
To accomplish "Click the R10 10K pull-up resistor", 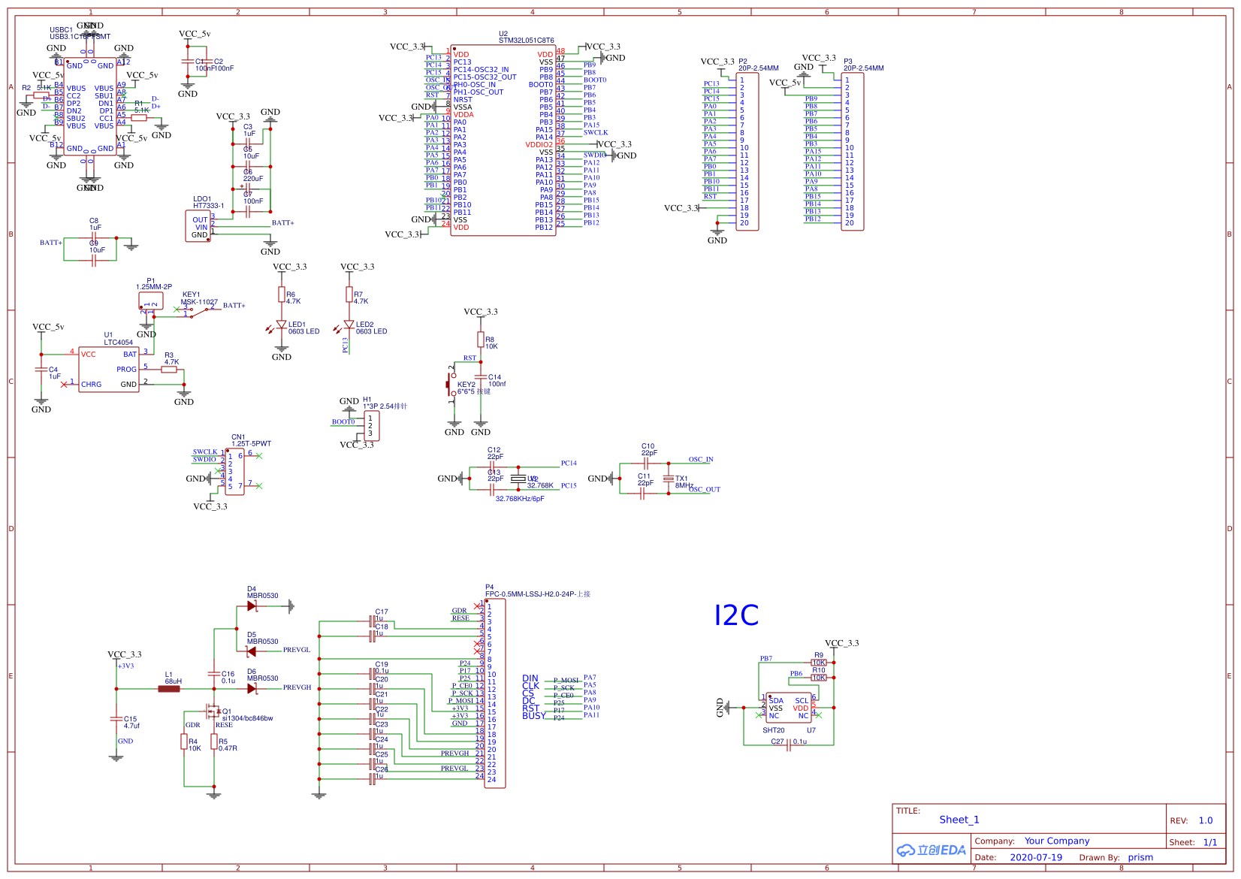I will 819,678.
